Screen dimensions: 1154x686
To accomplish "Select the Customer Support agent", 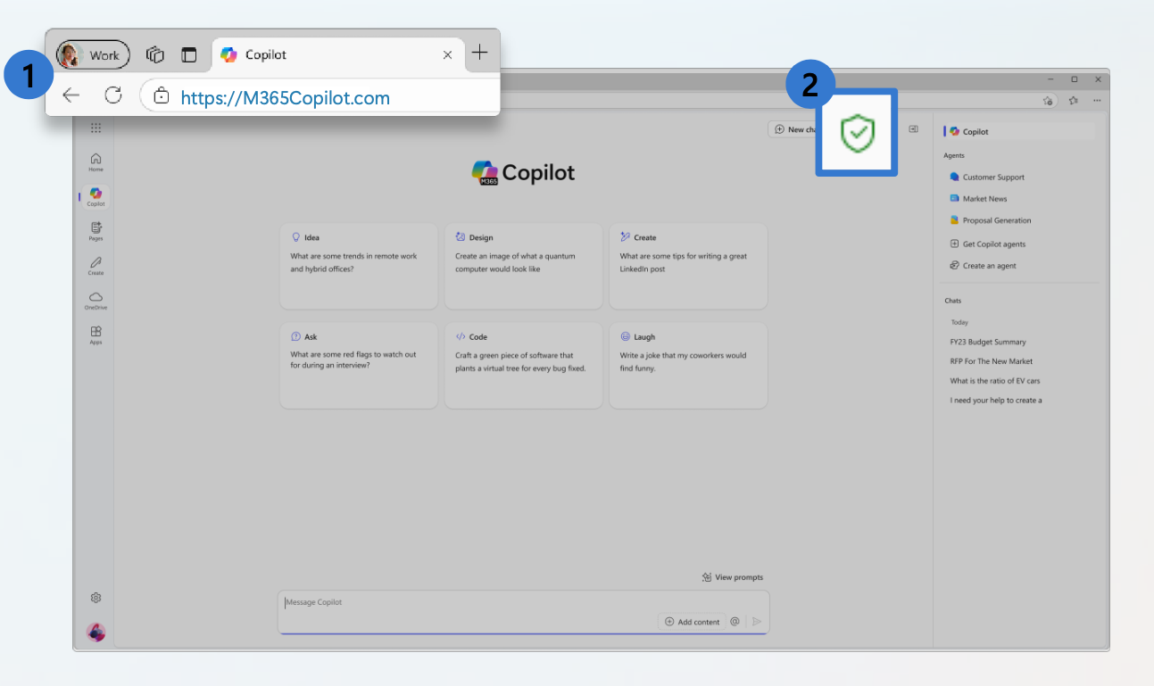I will click(x=992, y=178).
